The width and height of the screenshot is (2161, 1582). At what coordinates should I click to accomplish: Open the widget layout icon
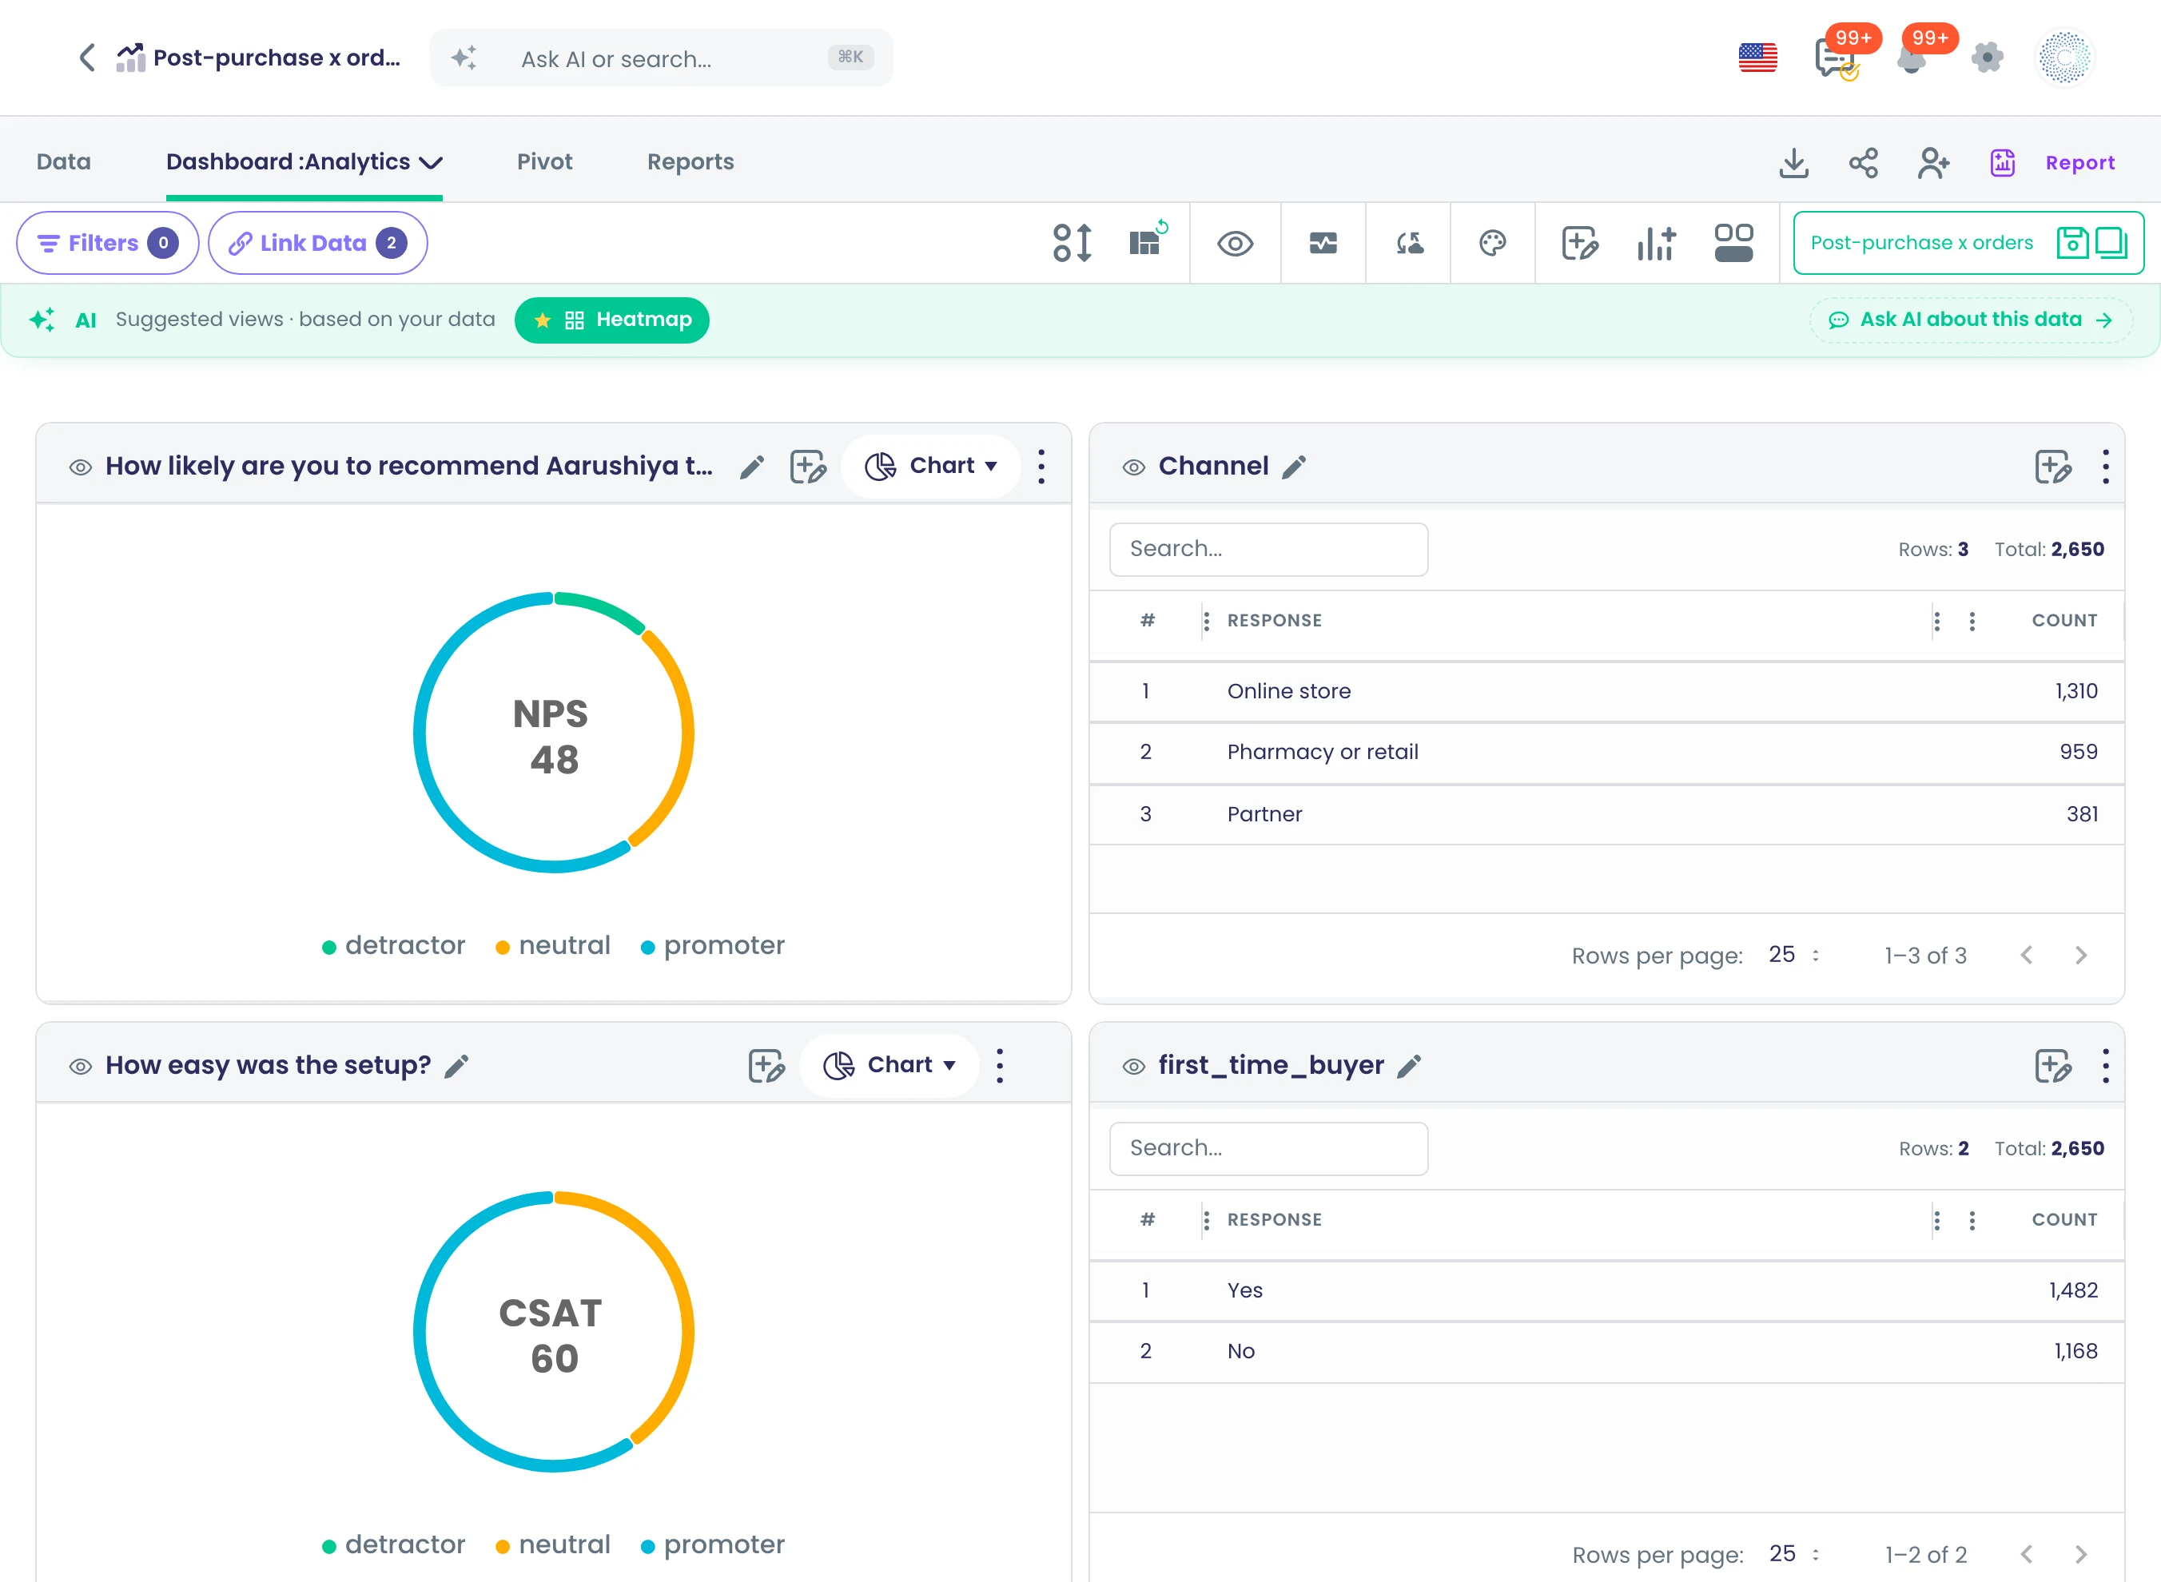click(1733, 243)
